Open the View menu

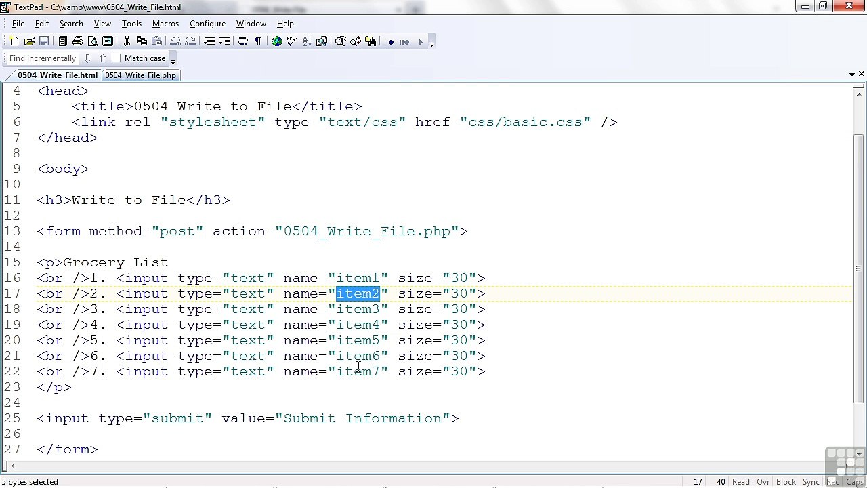[x=102, y=24]
